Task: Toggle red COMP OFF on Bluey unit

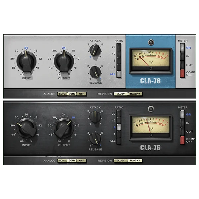Action: (182, 74)
